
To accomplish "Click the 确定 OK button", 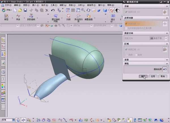I will pos(143,76).
